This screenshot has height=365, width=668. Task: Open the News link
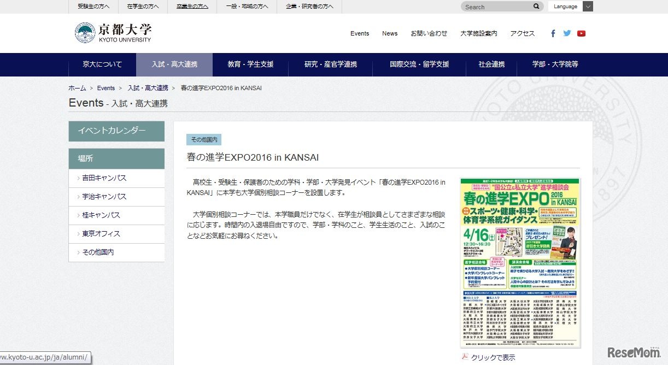click(390, 33)
